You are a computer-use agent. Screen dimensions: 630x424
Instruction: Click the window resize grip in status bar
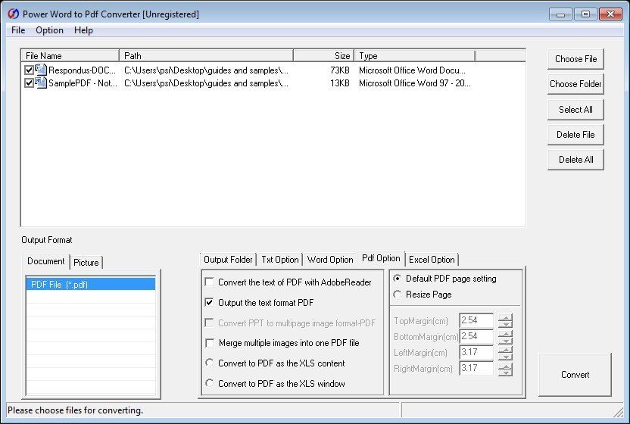coord(618,412)
